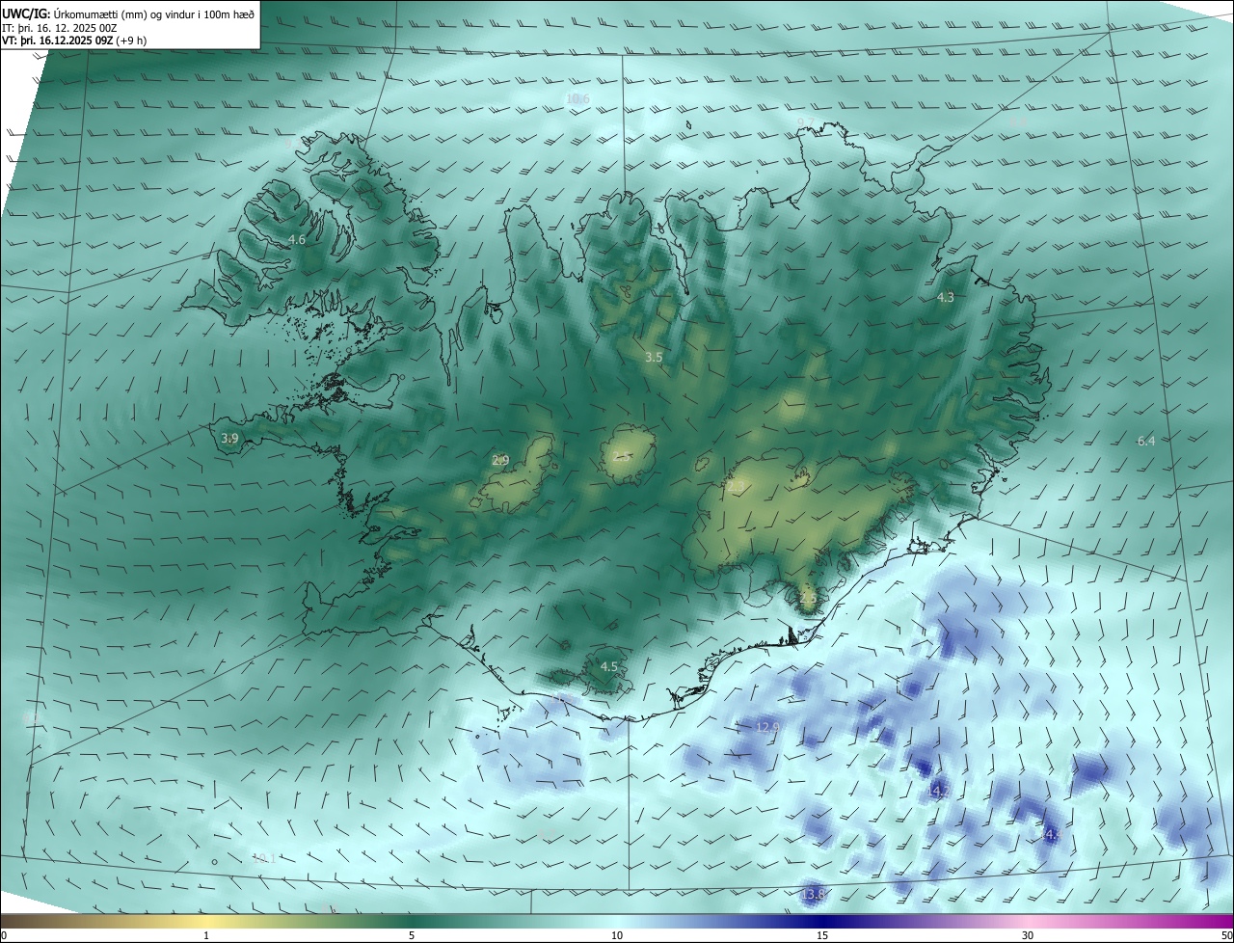The image size is (1234, 943).
Task: Click the '50' tick on the color scale
Action: (x=1226, y=935)
